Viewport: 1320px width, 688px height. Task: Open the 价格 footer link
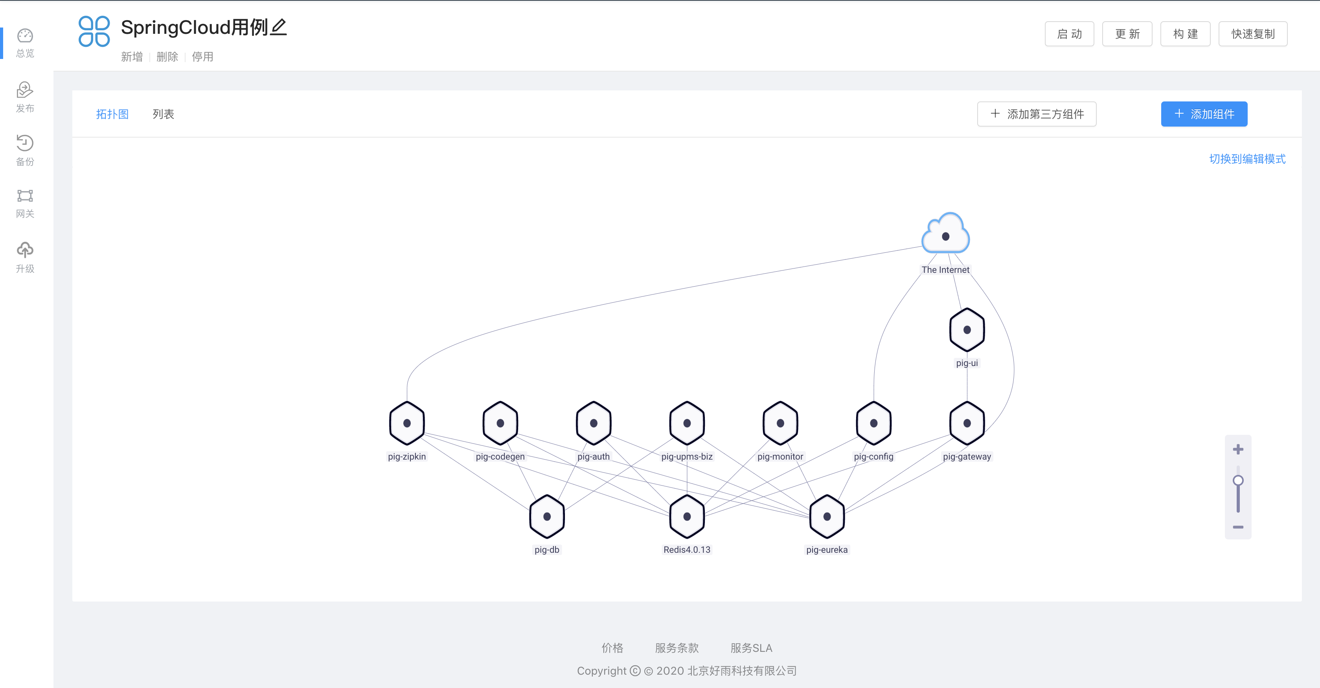tap(612, 648)
